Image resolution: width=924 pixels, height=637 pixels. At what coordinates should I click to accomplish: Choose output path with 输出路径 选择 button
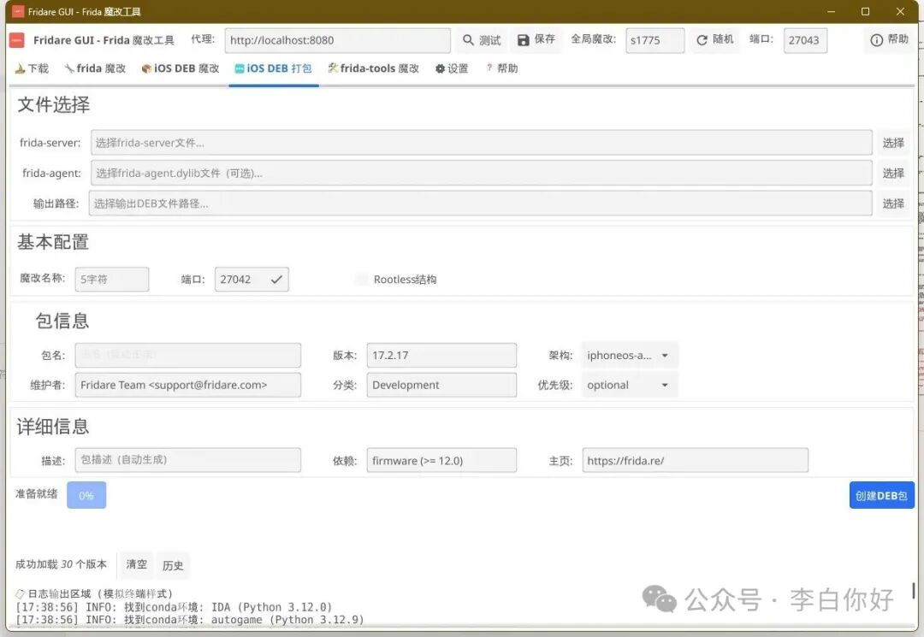[x=892, y=203]
